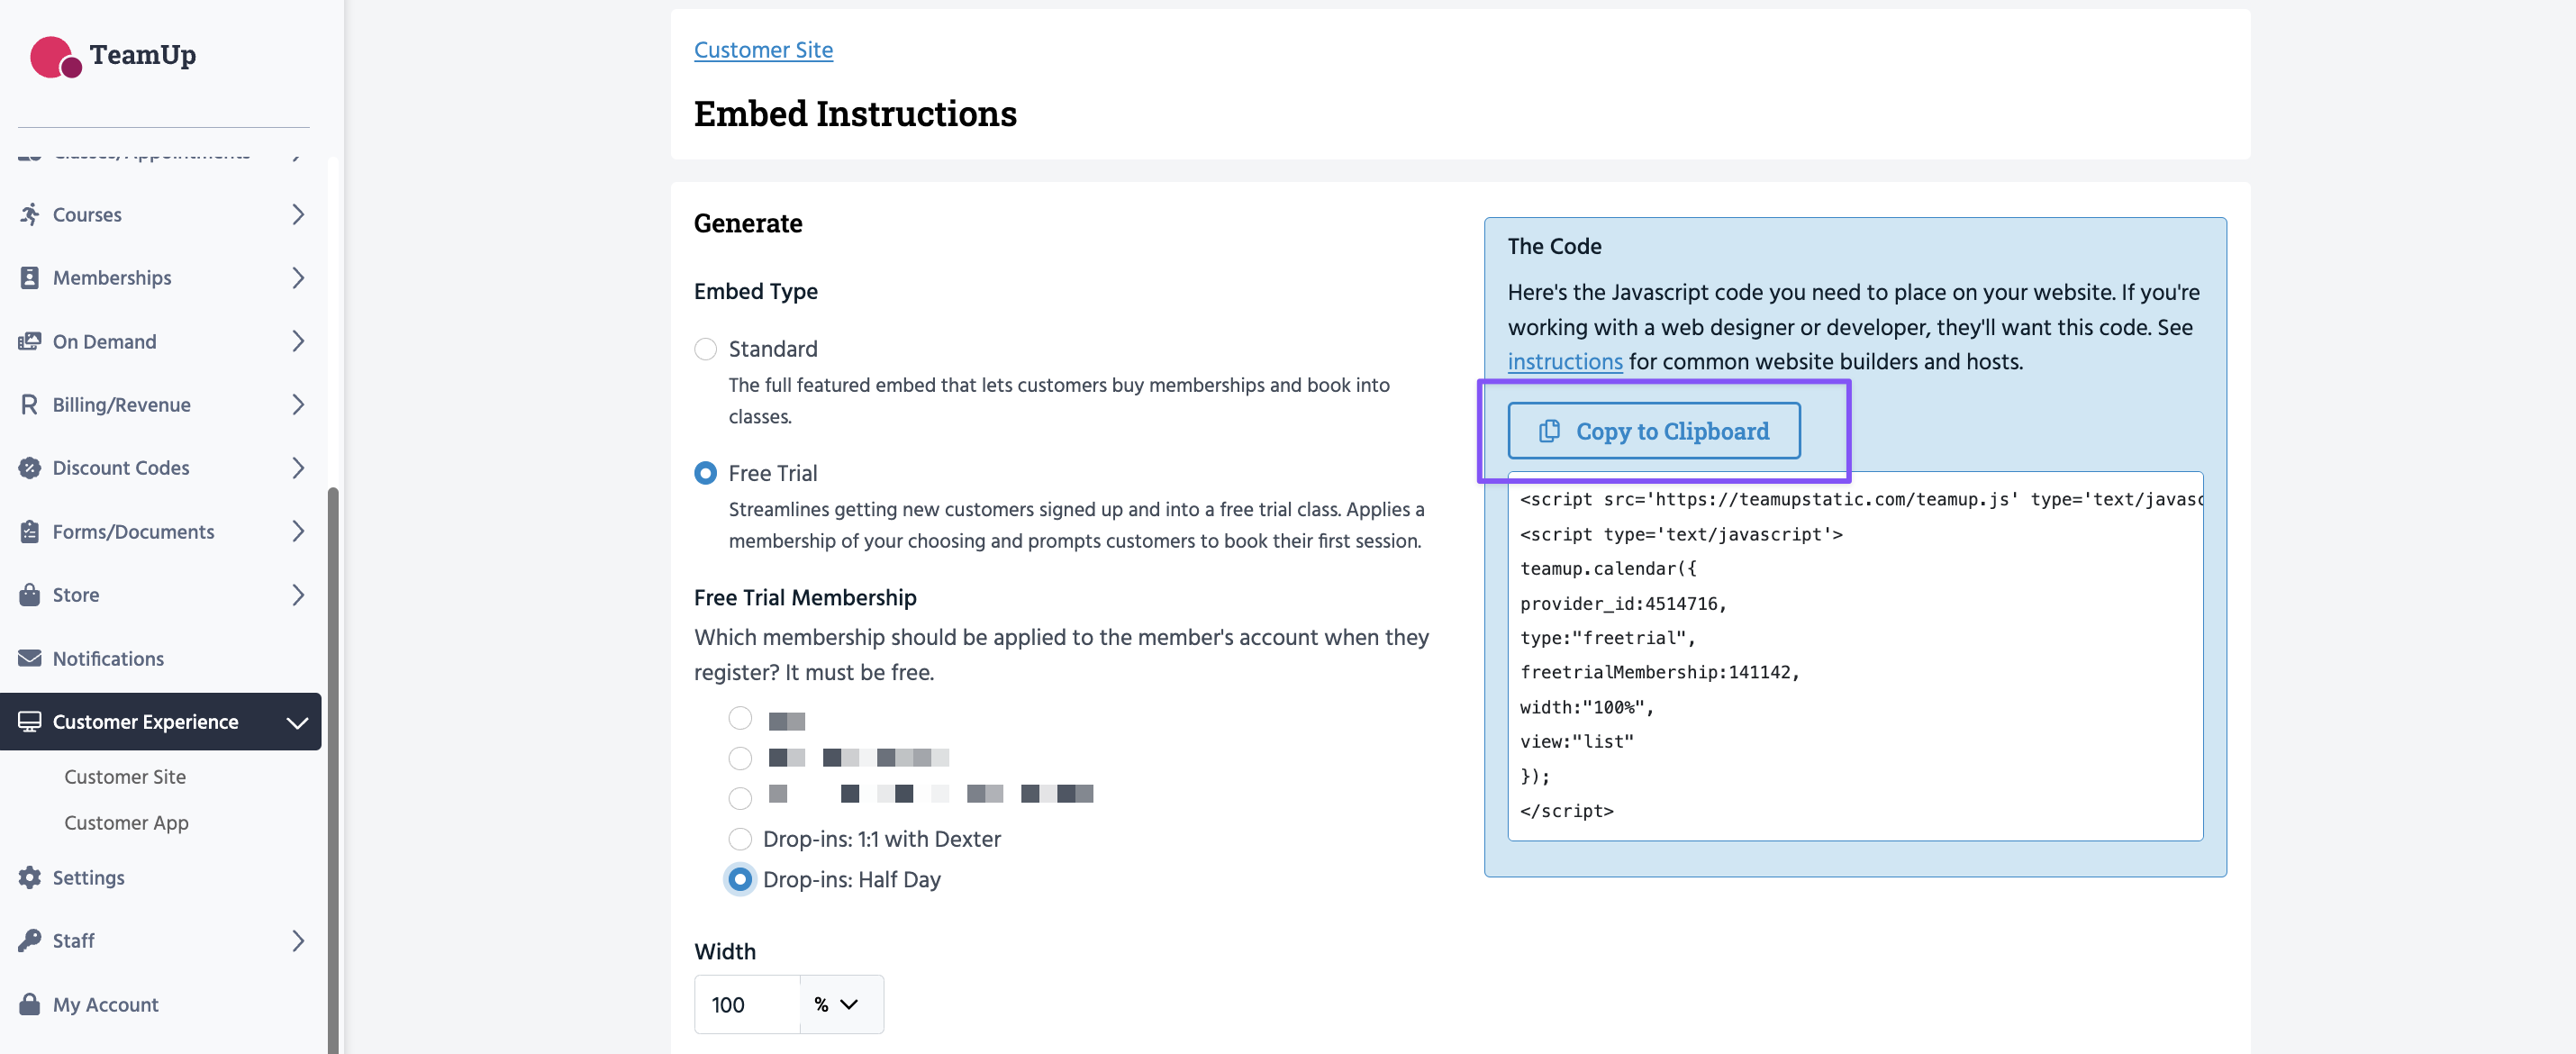Click the Width value input field
The height and width of the screenshot is (1054, 2576).
(x=747, y=1004)
